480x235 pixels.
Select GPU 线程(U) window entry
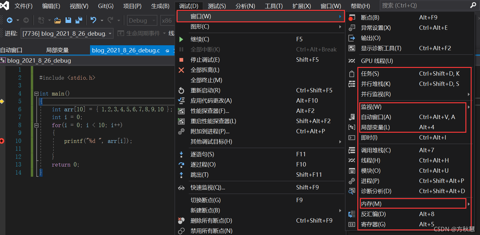tap(410, 61)
